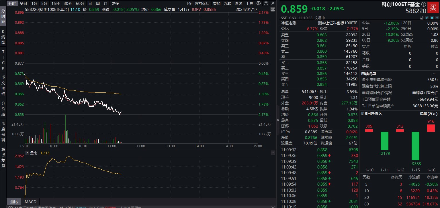
Task: Add stock to watchlist with plus icon
Action: (437, 17)
